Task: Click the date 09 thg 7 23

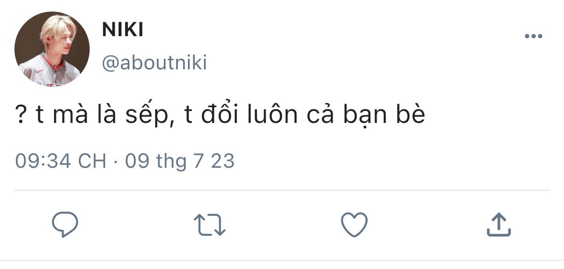Action: point(180,161)
